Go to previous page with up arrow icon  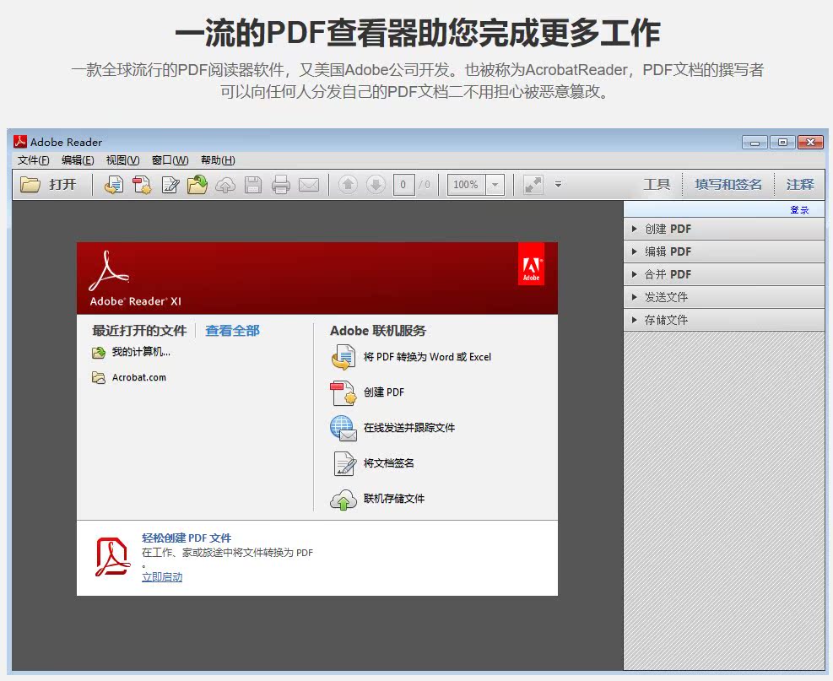pos(348,184)
